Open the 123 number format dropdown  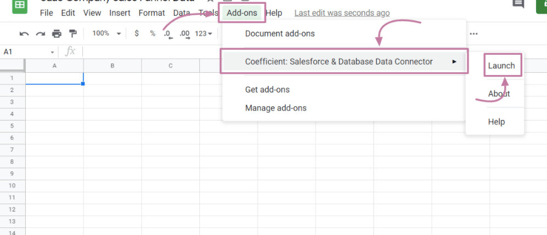pos(204,33)
